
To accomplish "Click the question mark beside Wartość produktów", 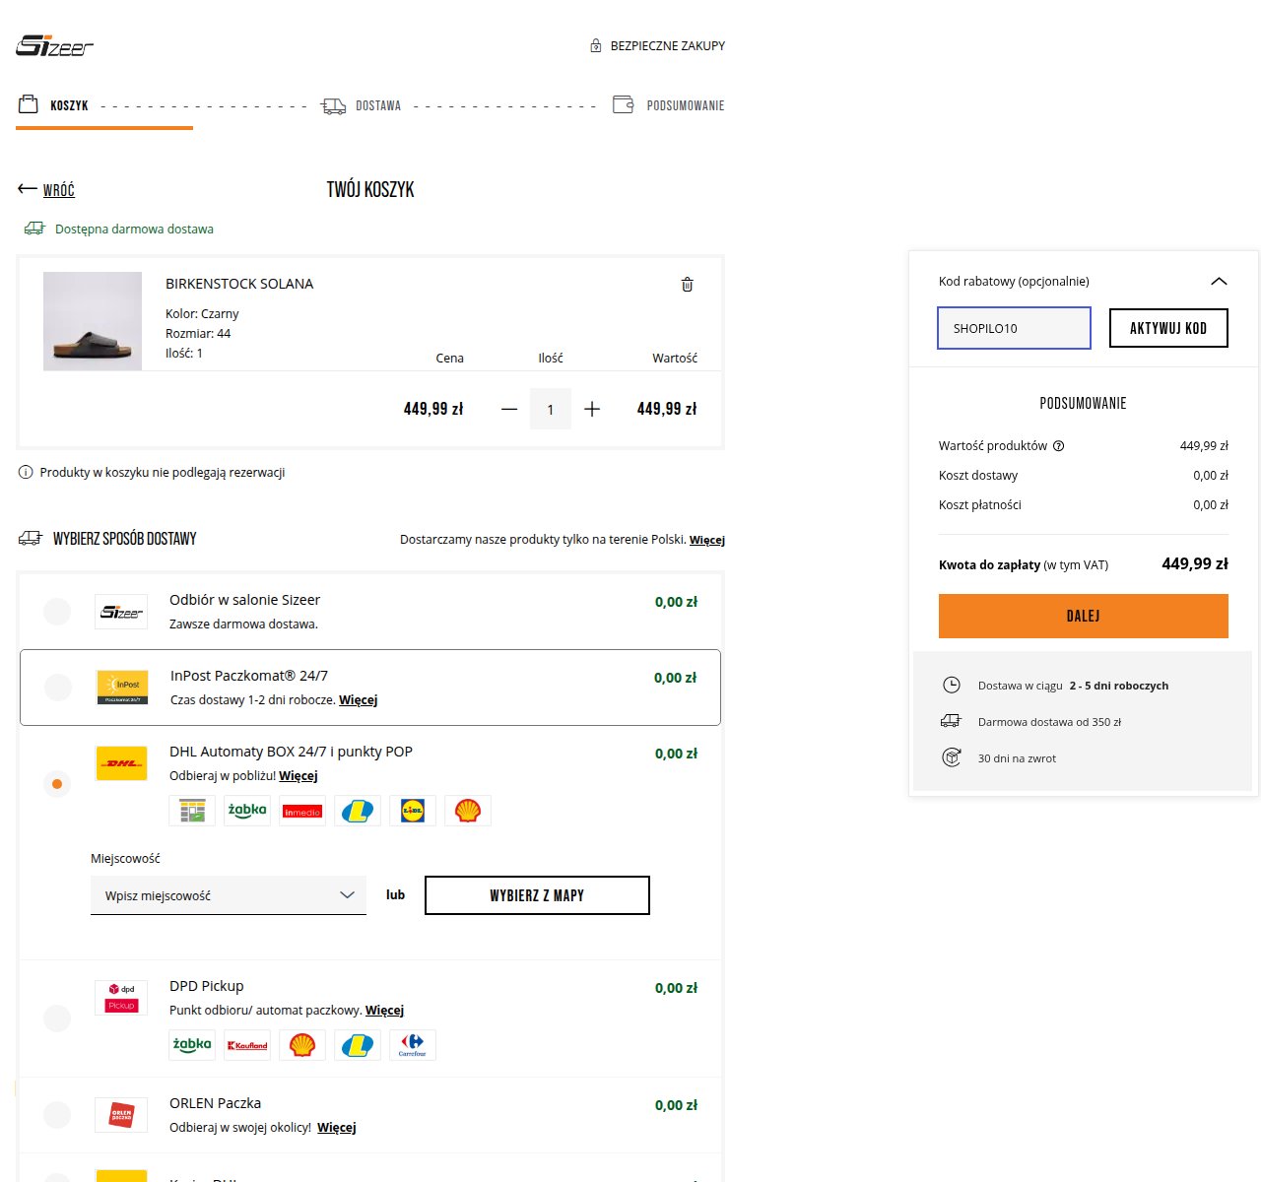I will click(1059, 446).
